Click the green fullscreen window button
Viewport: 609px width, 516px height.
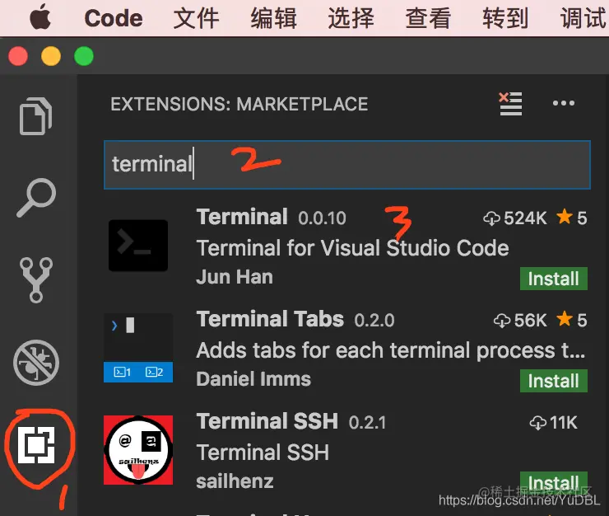[84, 56]
